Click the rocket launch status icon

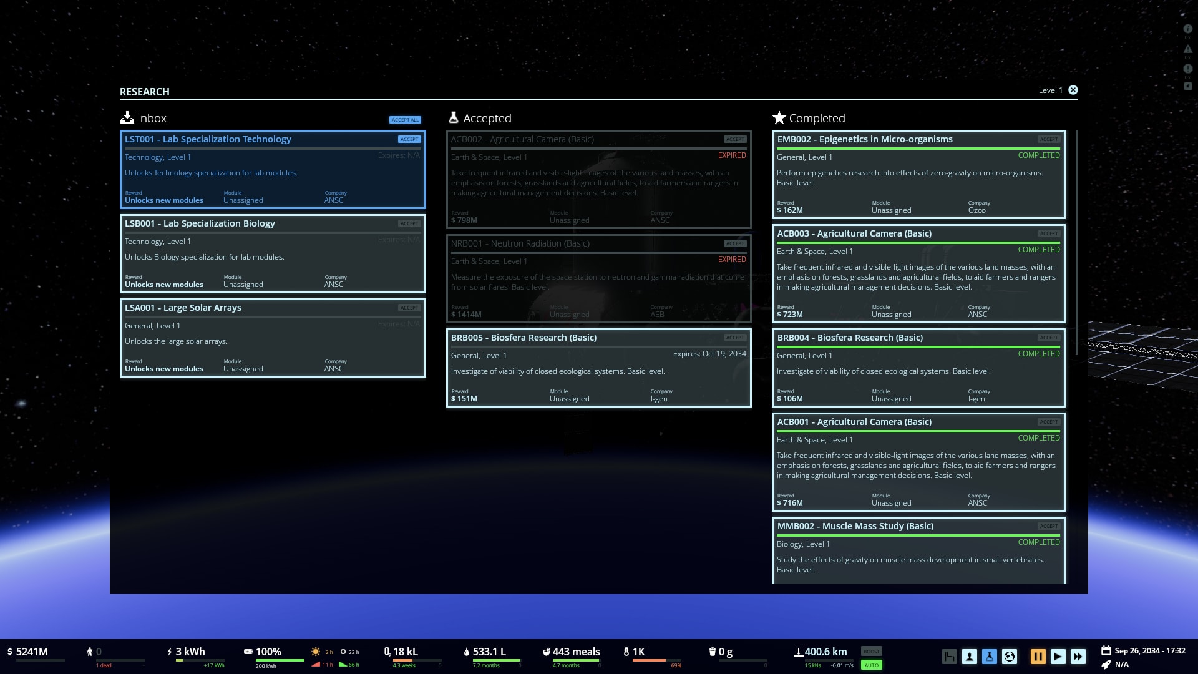coord(1106,665)
